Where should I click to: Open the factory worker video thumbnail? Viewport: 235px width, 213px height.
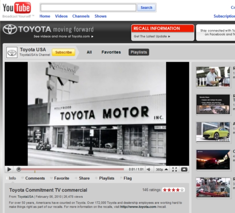[213, 76]
